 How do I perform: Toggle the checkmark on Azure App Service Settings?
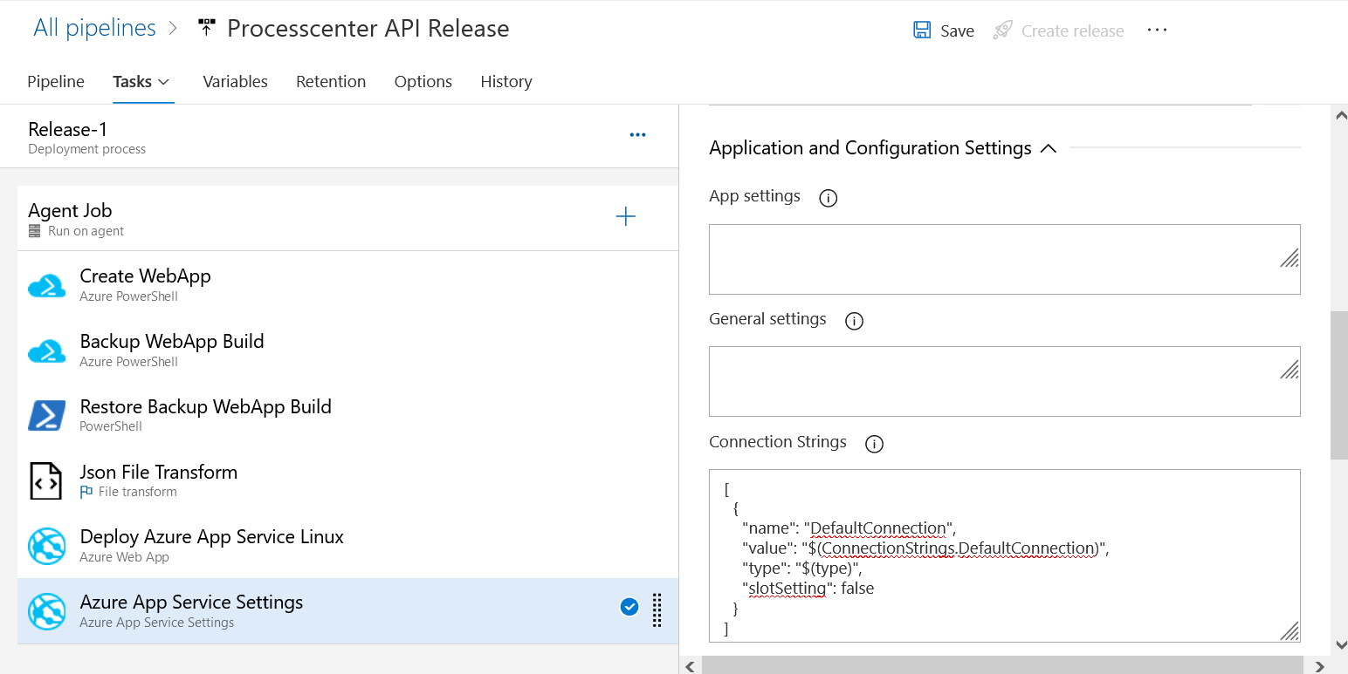coord(629,608)
